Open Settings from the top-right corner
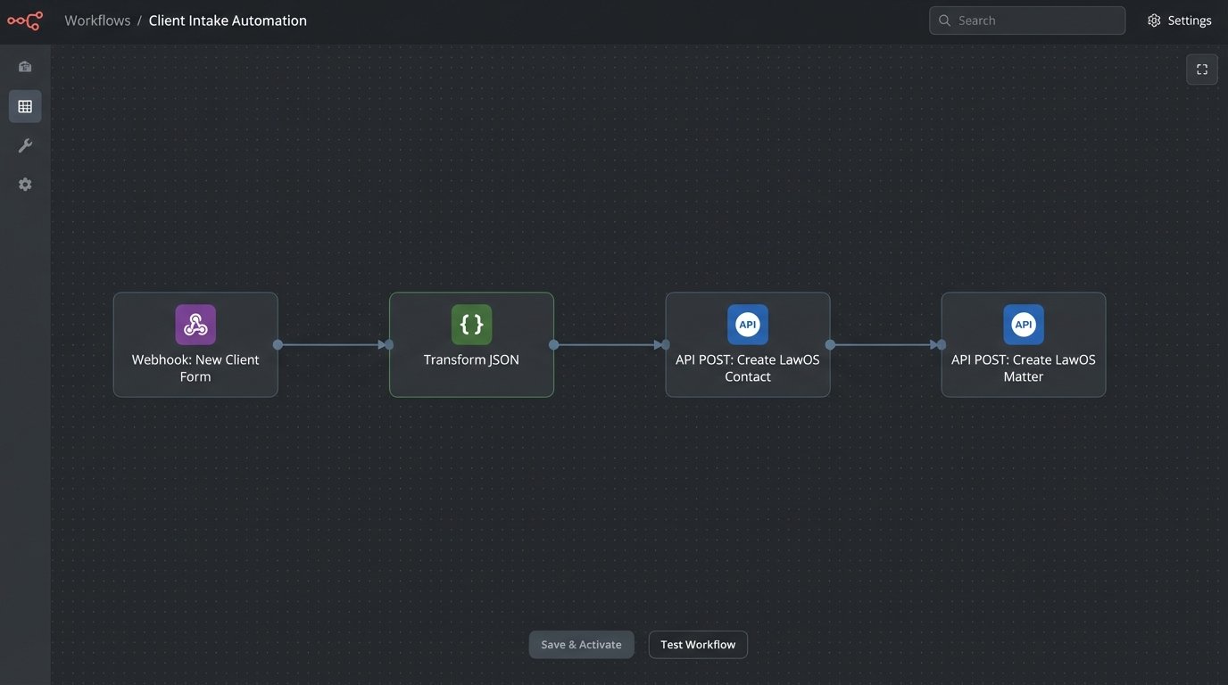This screenshot has width=1228, height=685. (x=1179, y=20)
